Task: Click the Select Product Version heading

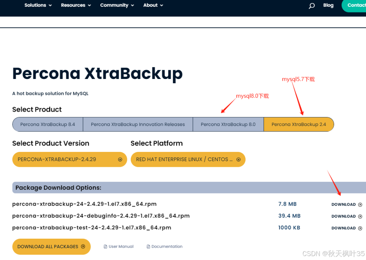Action: pos(51,143)
